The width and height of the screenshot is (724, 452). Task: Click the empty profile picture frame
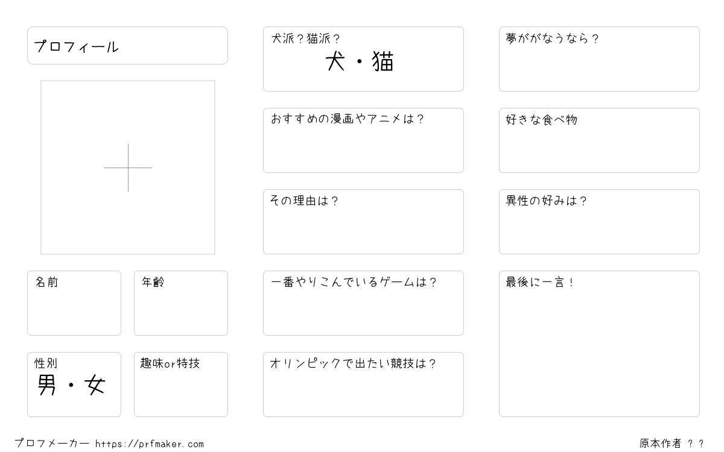tap(128, 168)
